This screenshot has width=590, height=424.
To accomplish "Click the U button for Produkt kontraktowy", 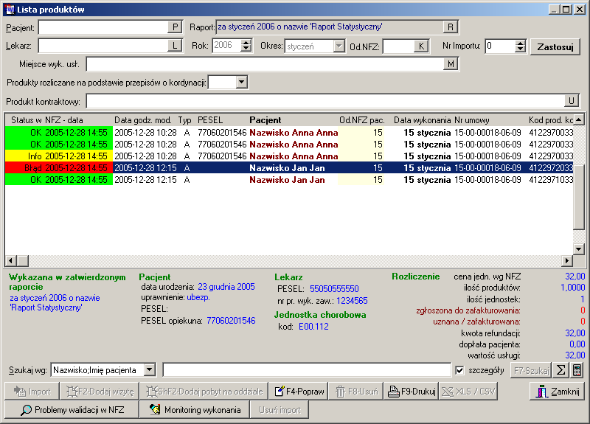I will click(x=572, y=101).
